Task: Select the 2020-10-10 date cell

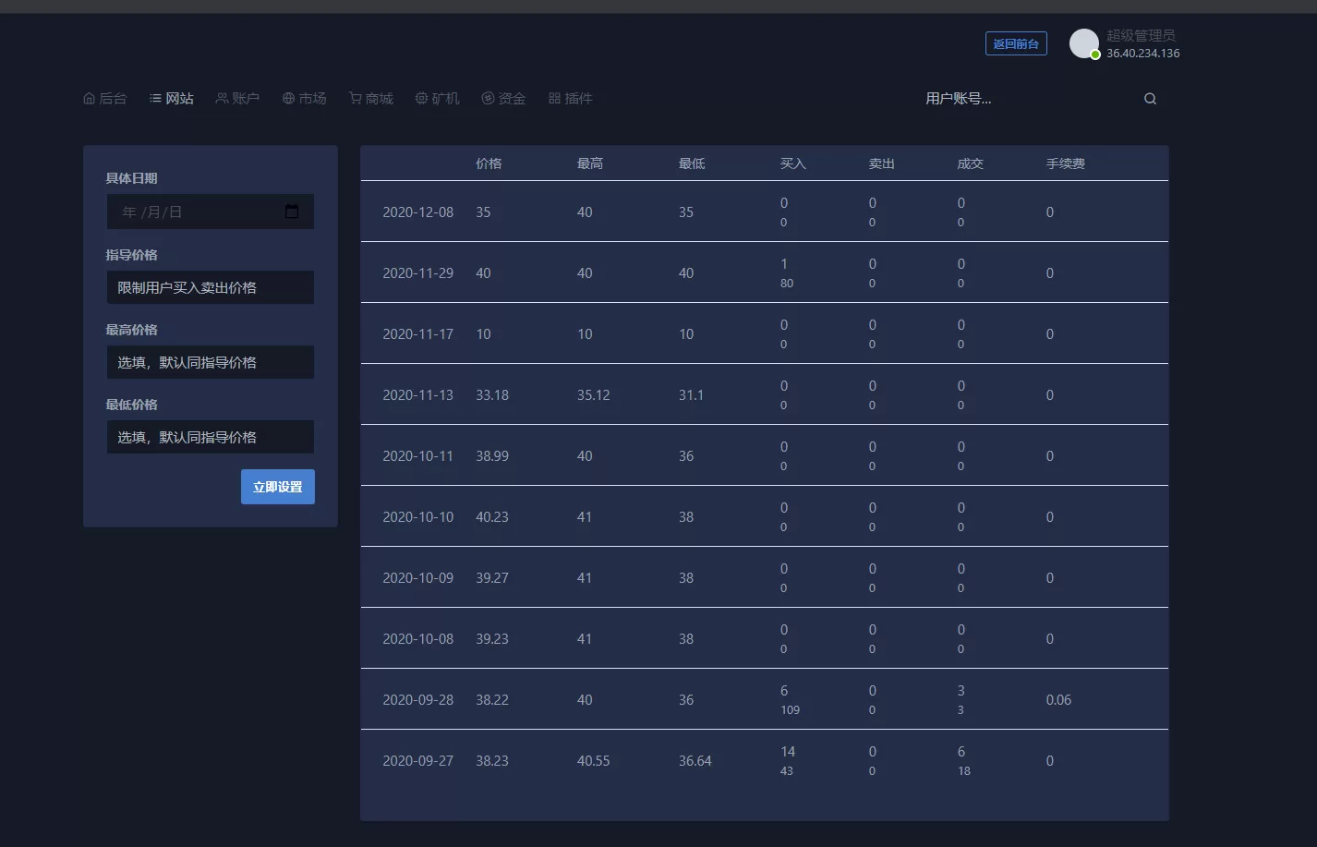Action: pos(418,517)
